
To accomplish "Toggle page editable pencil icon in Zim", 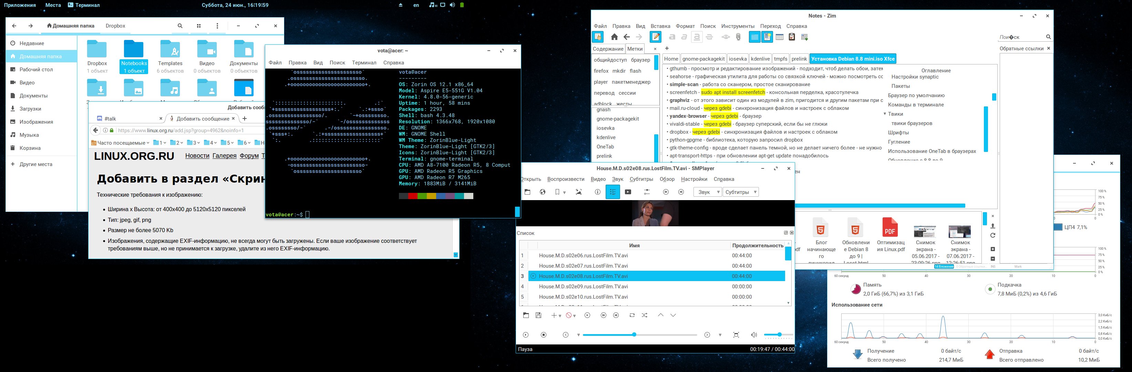I will click(x=655, y=37).
